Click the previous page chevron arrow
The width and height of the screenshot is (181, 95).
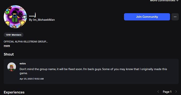(x=158, y=92)
